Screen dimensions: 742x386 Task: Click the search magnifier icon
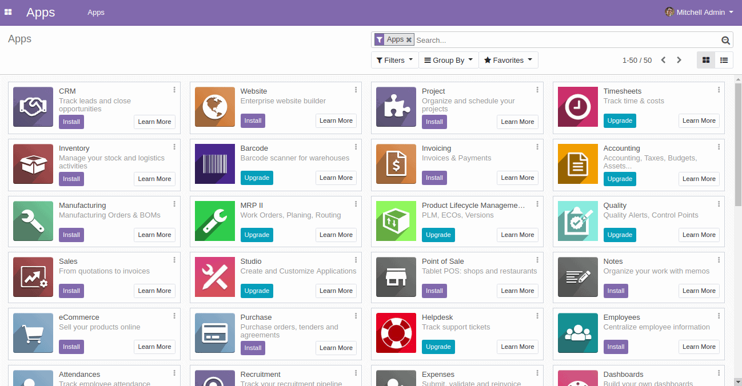tap(725, 40)
